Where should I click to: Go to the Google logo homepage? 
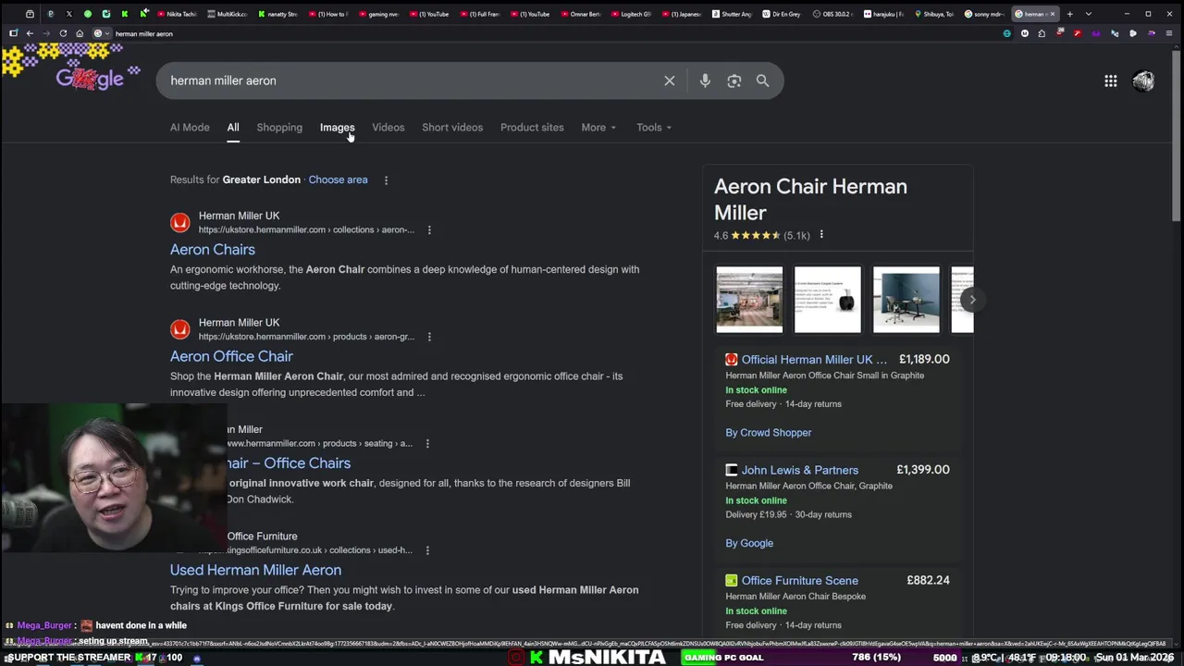pyautogui.click(x=90, y=77)
